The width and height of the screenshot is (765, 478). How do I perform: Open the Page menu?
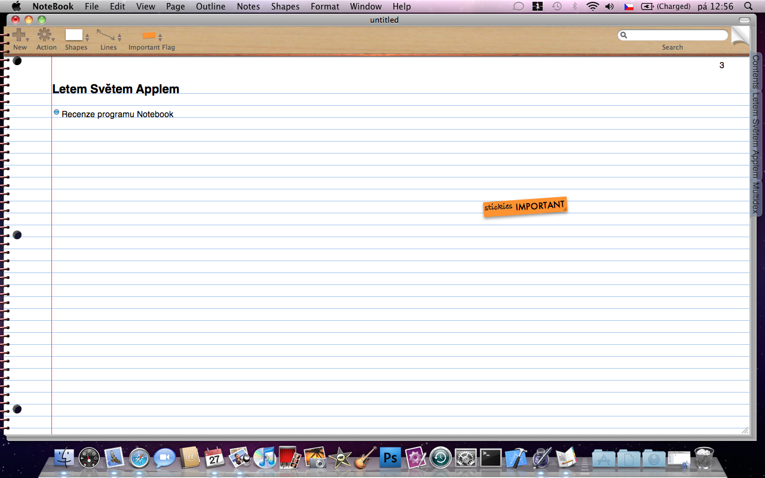click(x=176, y=7)
